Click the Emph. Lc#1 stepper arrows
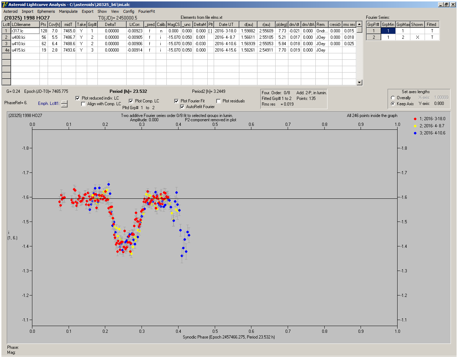 point(64,104)
